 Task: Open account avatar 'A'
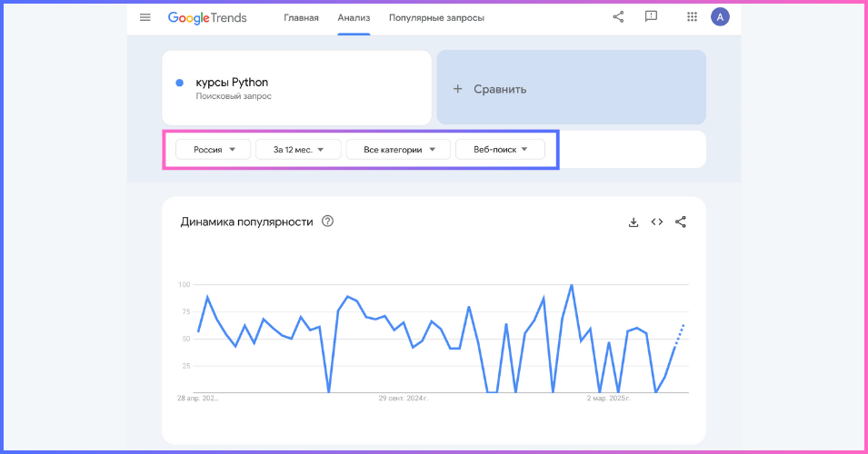coord(720,17)
